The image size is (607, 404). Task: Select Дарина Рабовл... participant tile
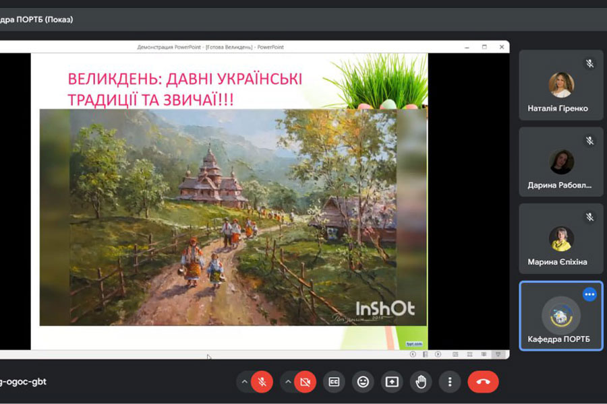click(x=561, y=162)
